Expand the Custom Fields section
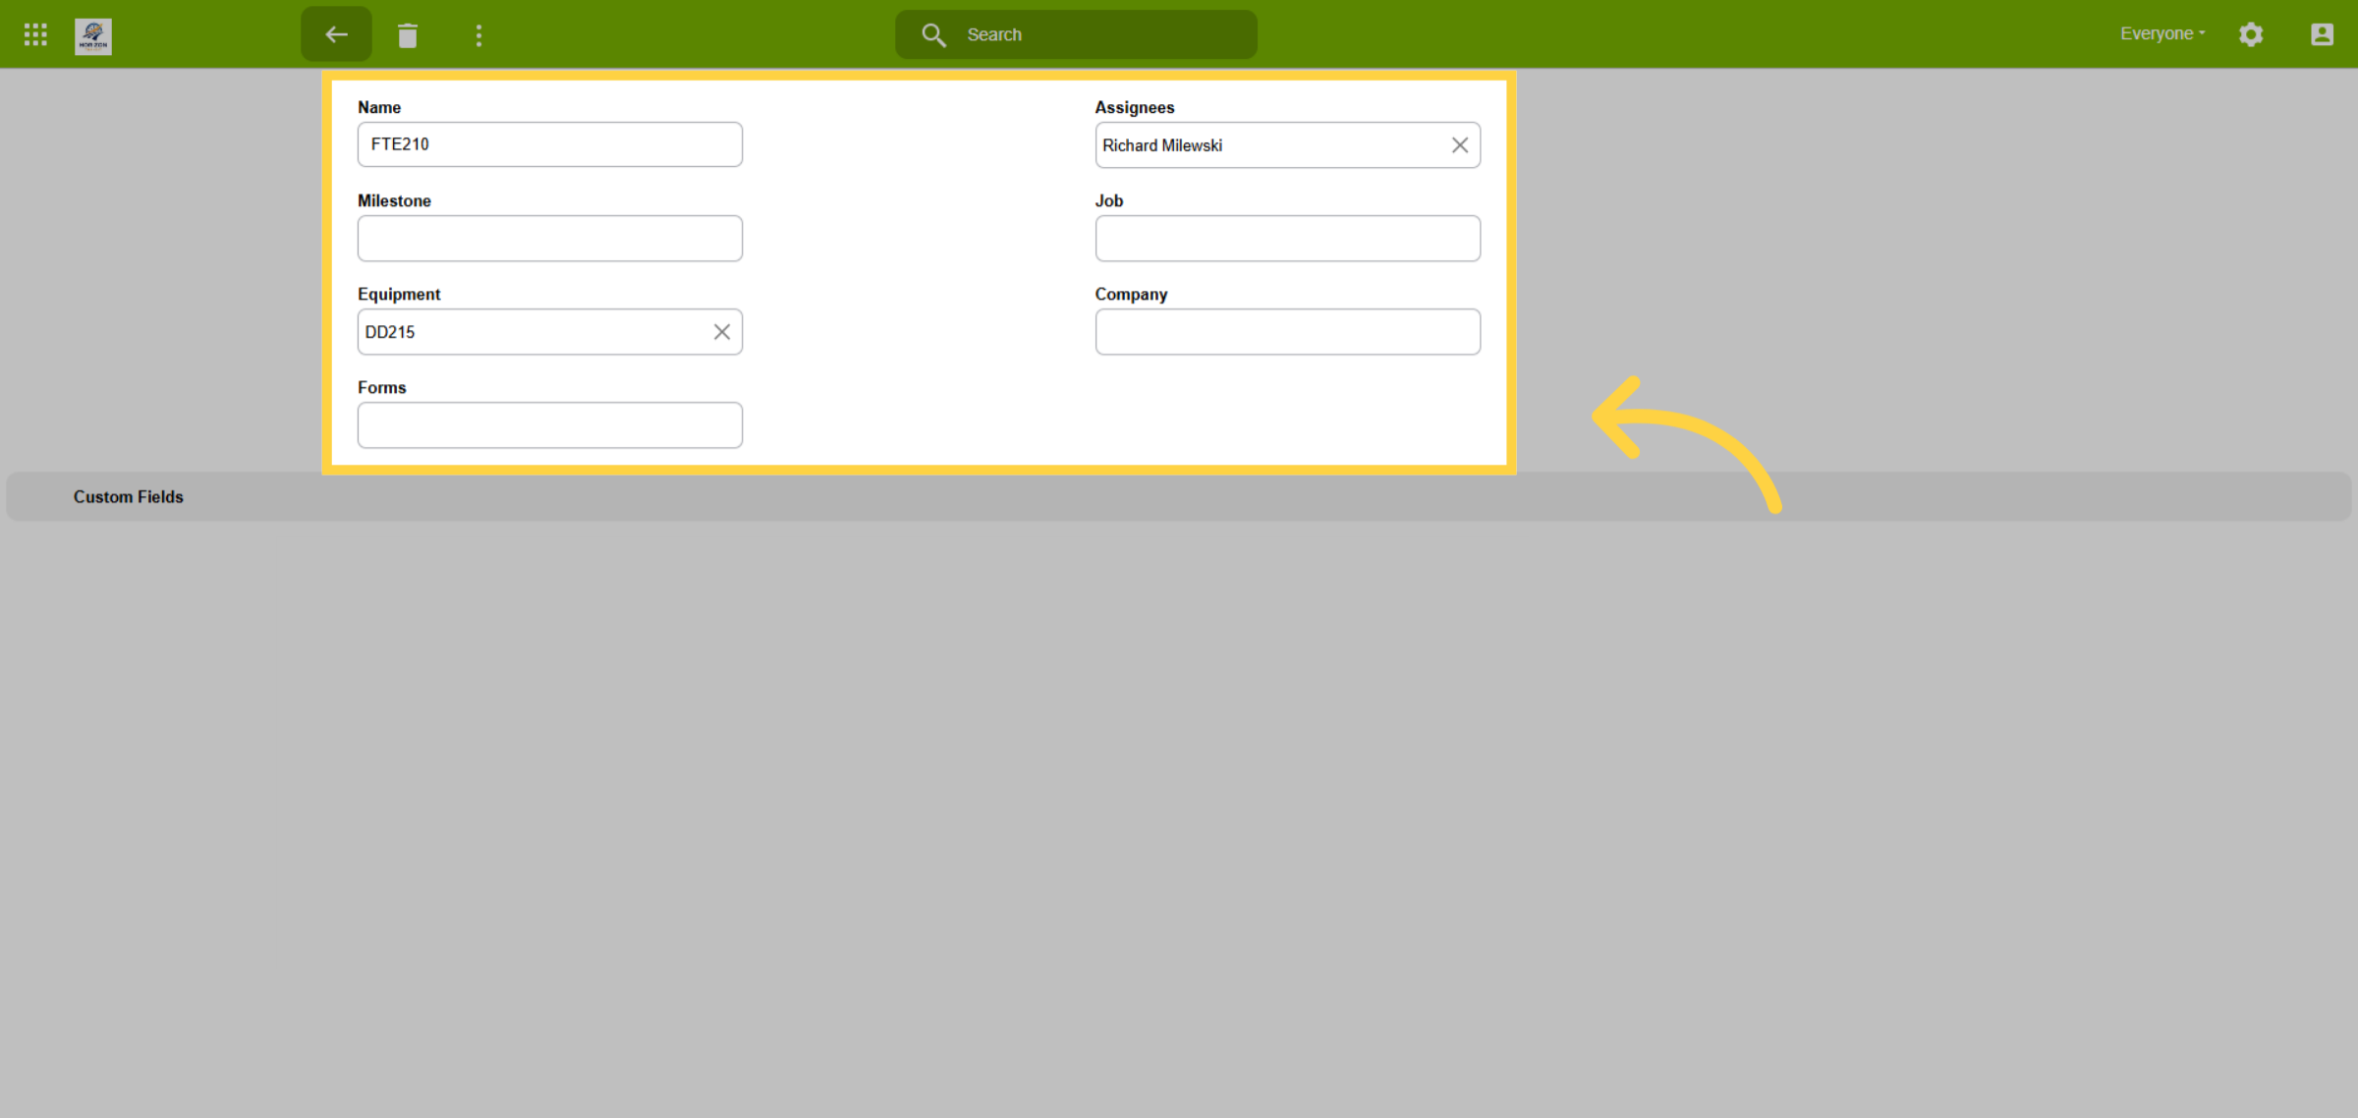This screenshot has height=1118, width=2358. tap(1179, 497)
